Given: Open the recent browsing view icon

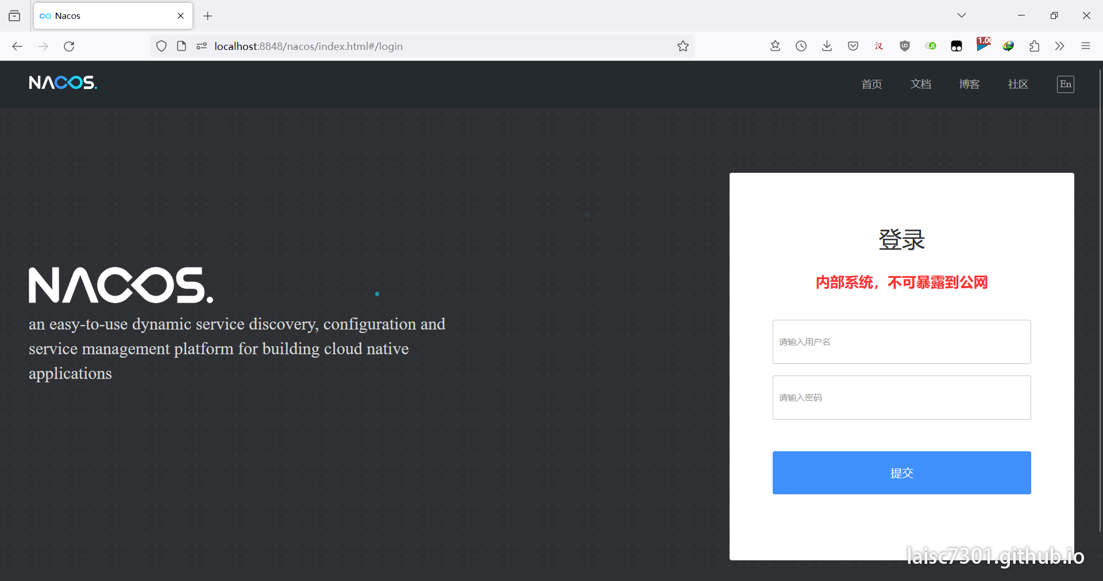Looking at the screenshot, I should point(14,16).
